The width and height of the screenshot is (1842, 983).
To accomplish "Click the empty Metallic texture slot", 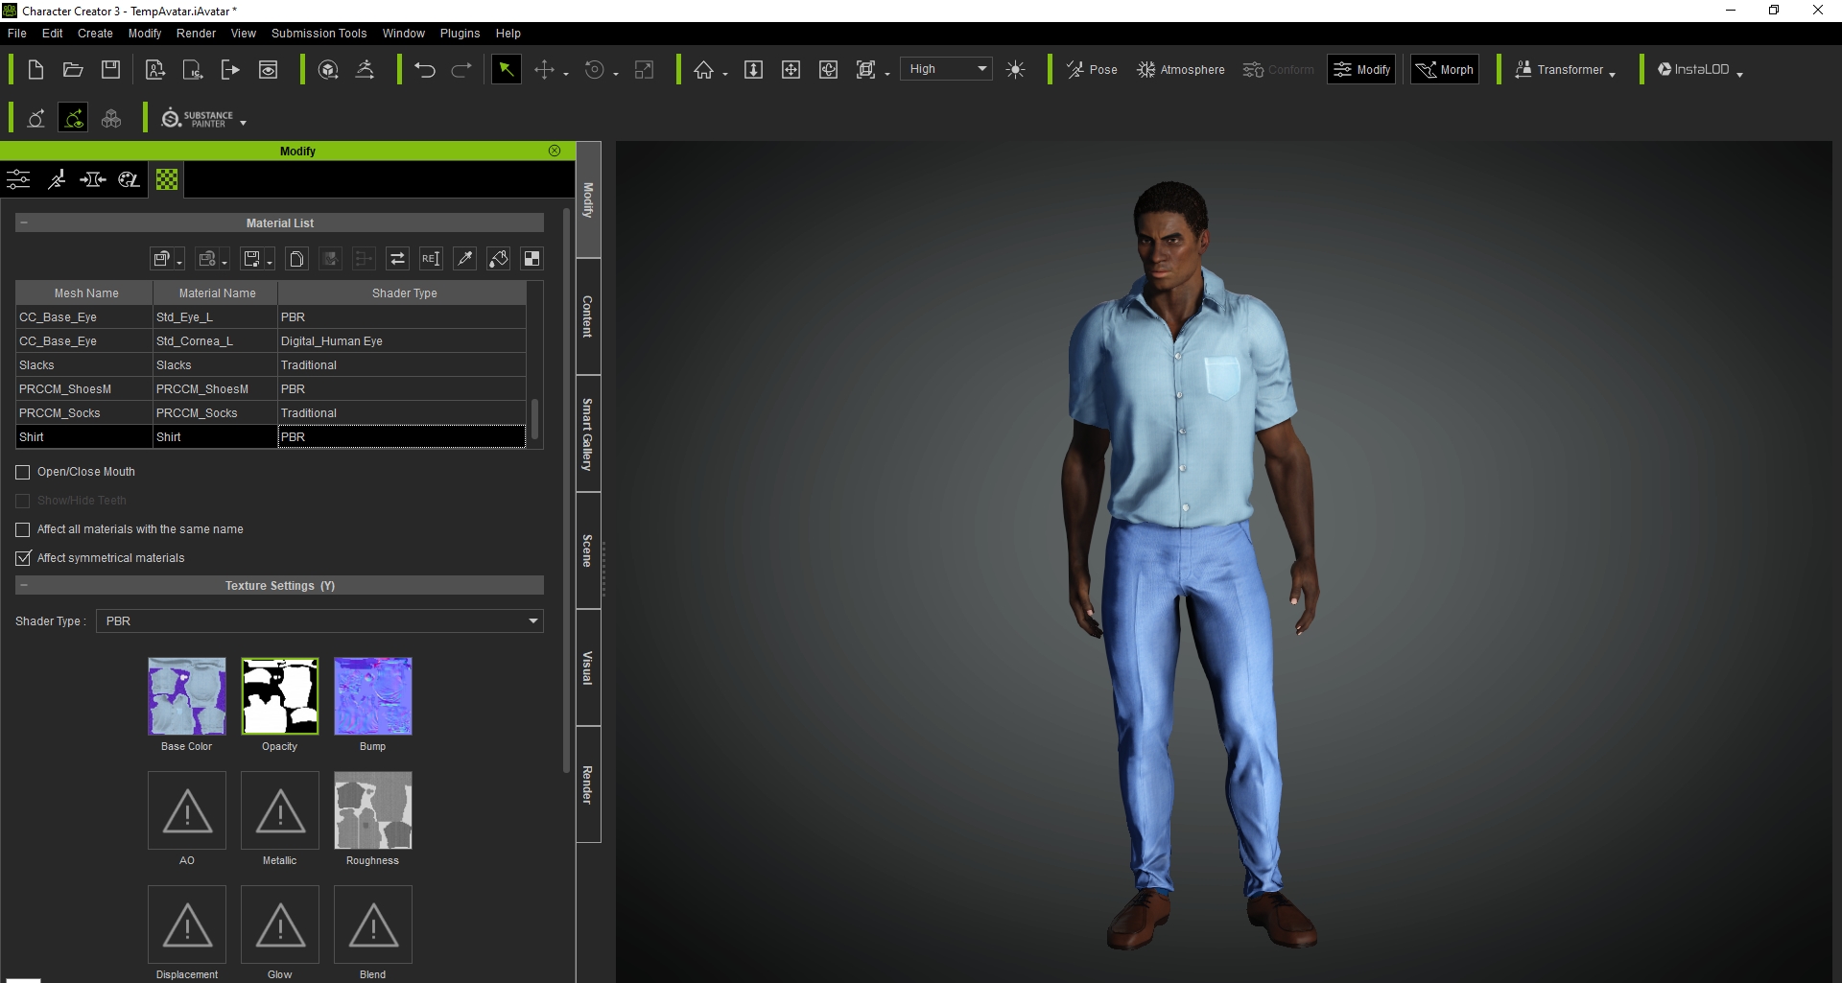I will (280, 810).
